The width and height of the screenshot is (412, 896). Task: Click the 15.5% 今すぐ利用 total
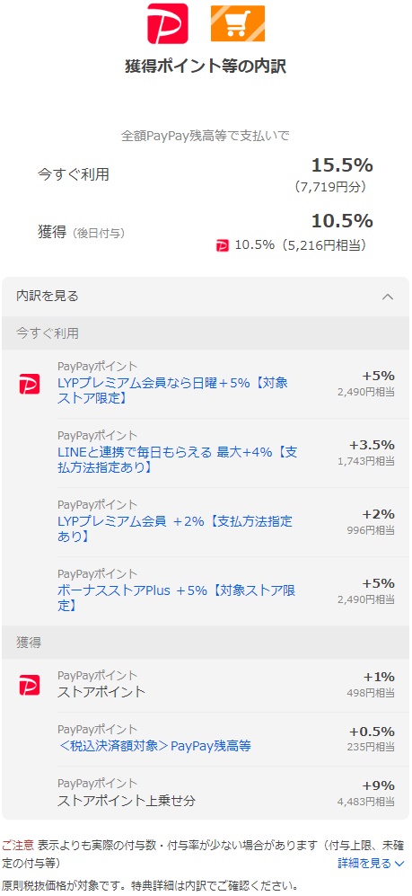(342, 165)
